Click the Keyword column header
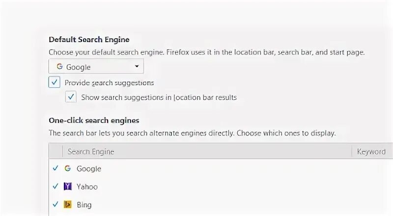This screenshot has height=216, width=393. tap(371, 151)
